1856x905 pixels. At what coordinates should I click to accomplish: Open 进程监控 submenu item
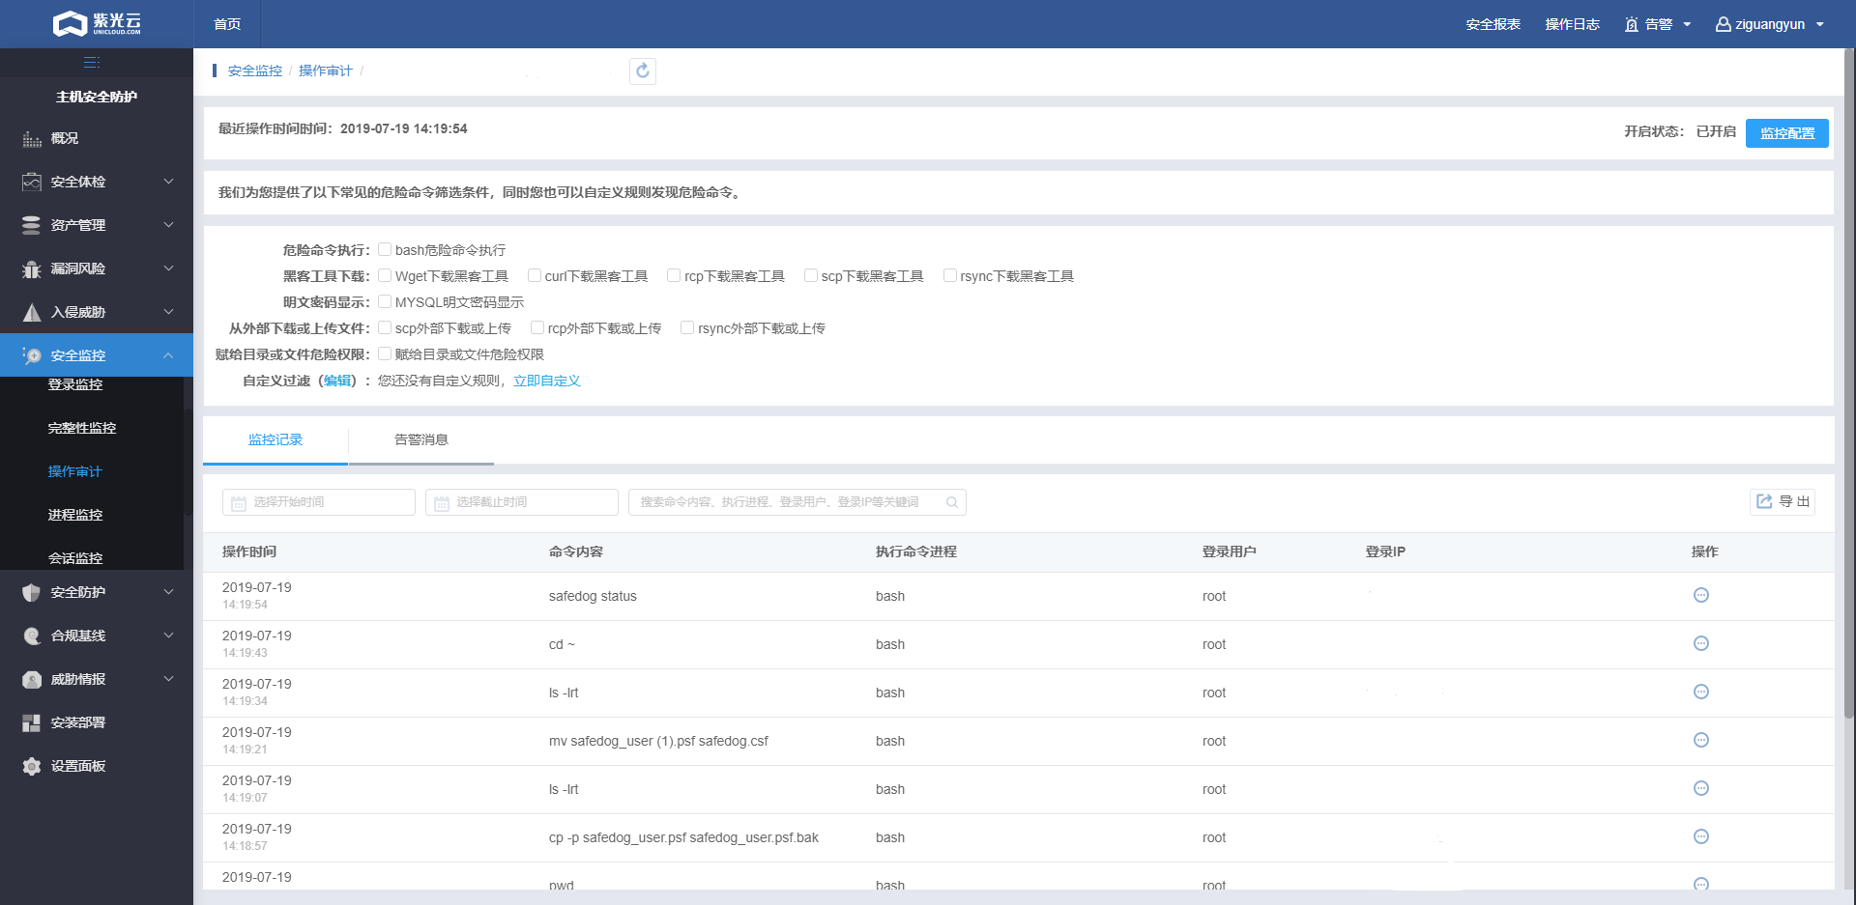coord(75,515)
